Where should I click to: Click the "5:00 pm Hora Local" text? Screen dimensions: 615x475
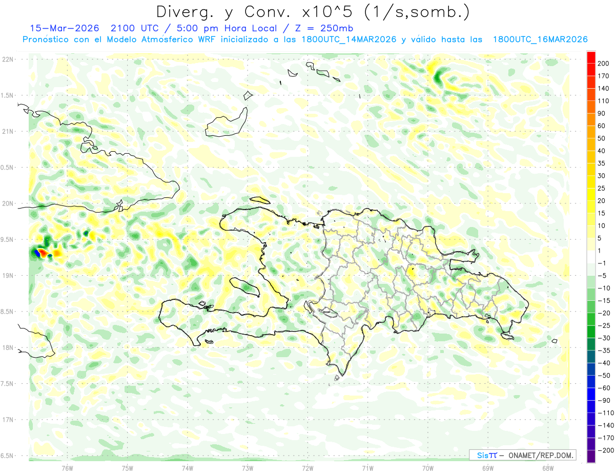(x=227, y=28)
